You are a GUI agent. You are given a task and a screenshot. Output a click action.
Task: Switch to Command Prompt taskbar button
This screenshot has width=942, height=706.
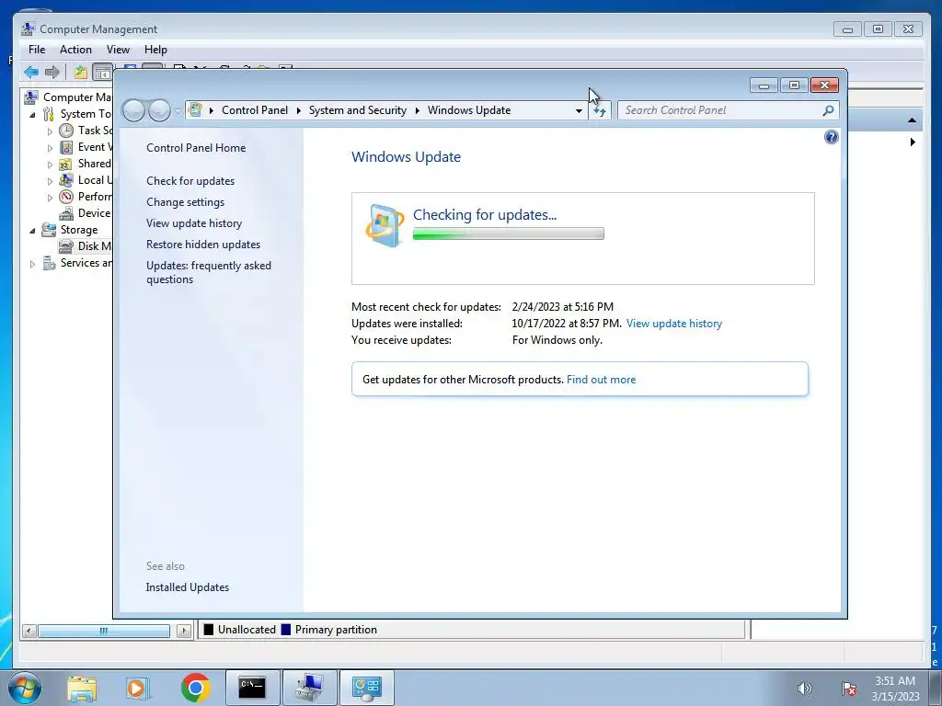coord(252,688)
